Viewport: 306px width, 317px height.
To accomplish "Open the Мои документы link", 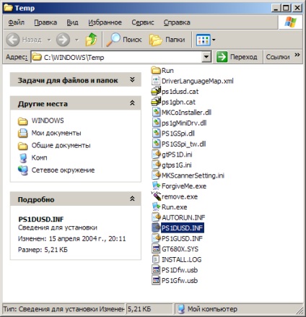I will coord(56,133).
